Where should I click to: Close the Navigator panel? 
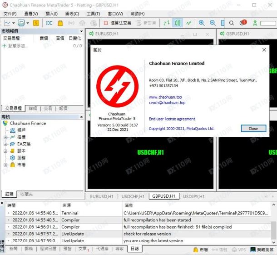coord(81,117)
